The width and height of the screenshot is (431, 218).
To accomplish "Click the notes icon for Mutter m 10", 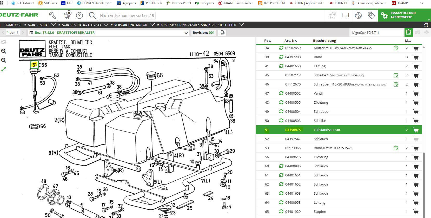I will pos(396,48).
